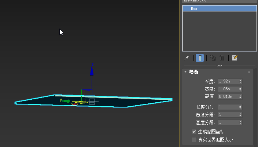Toggle Show End Result button

(x=200, y=58)
